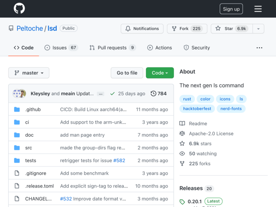Click the Issues tab circle icon
Viewport: 276px width, 207px height.
47,48
